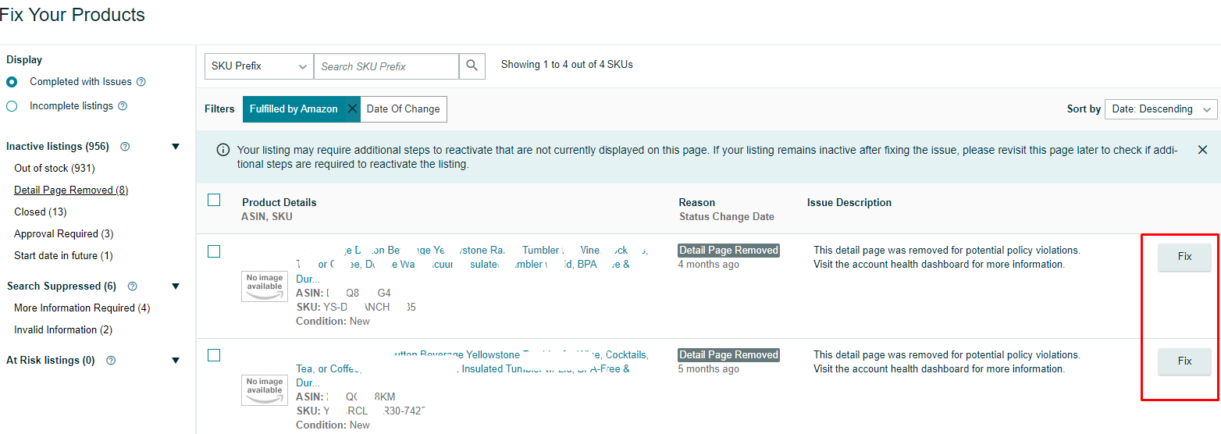1221x434 pixels.
Task: Open Detail Page Removed (8) listings
Action: coord(71,190)
